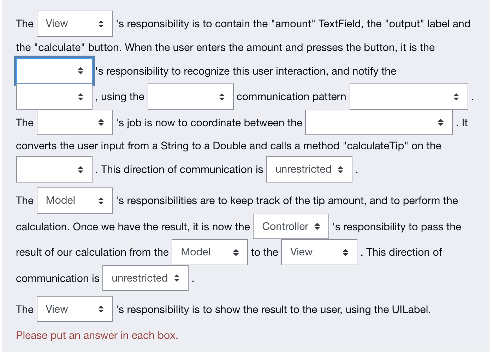Click the arrows of the bottom View dropdown
The width and height of the screenshot is (493, 353).
(x=101, y=309)
